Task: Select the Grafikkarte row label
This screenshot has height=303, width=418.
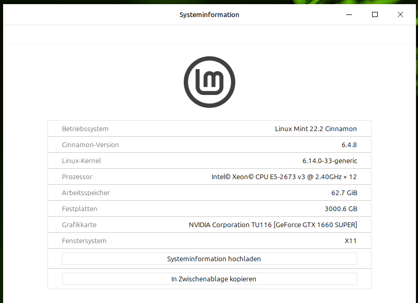Action: [x=79, y=225]
